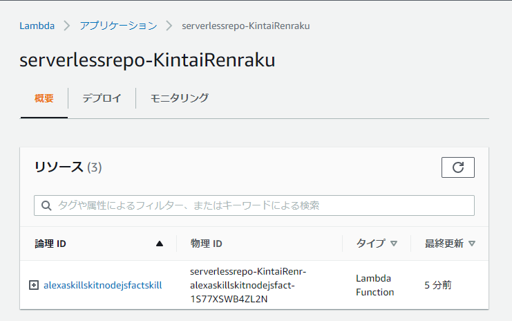Screen dimensions: 512x321
Task: Click the refresh resources button
Action: pos(458,167)
